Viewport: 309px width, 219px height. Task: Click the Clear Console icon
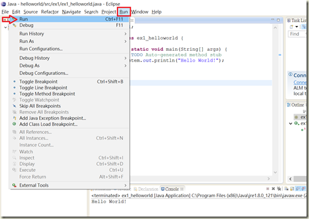point(287,189)
